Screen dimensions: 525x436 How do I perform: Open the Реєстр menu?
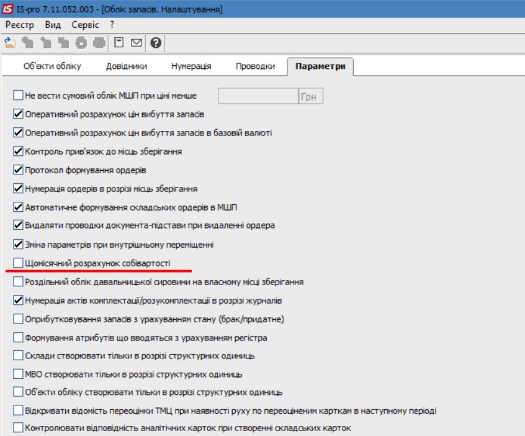[19, 25]
